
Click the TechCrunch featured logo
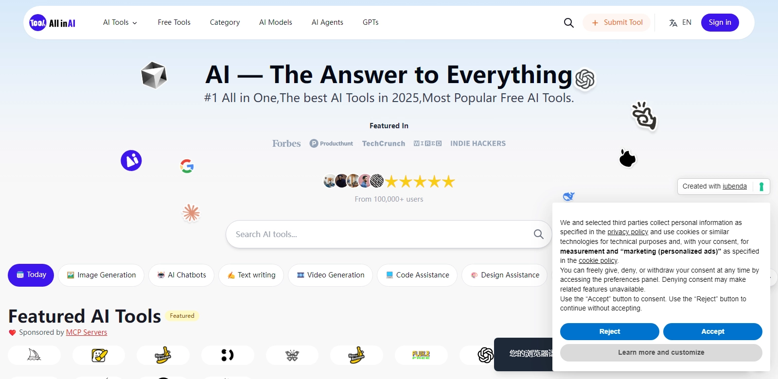(x=384, y=143)
